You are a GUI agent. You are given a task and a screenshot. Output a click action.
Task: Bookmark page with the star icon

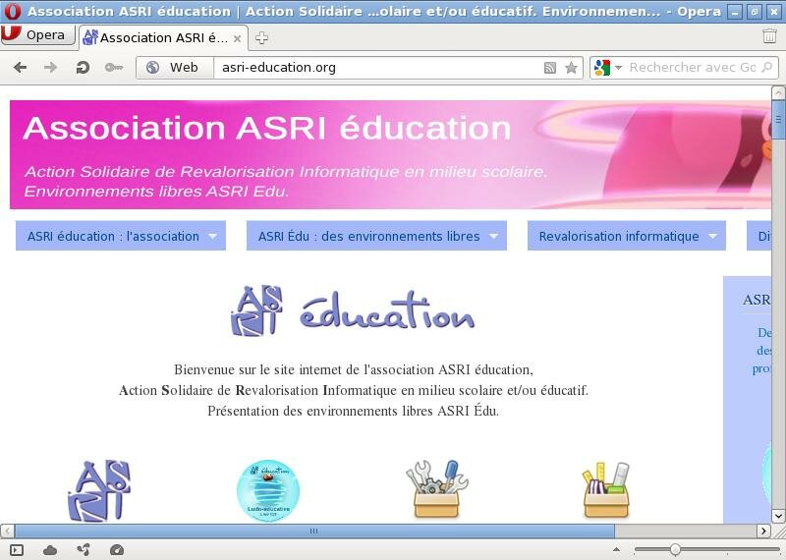(x=571, y=68)
